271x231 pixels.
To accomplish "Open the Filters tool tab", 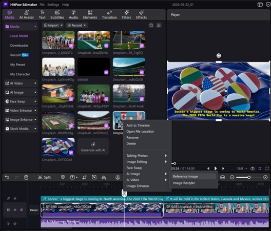I will coord(126,15).
